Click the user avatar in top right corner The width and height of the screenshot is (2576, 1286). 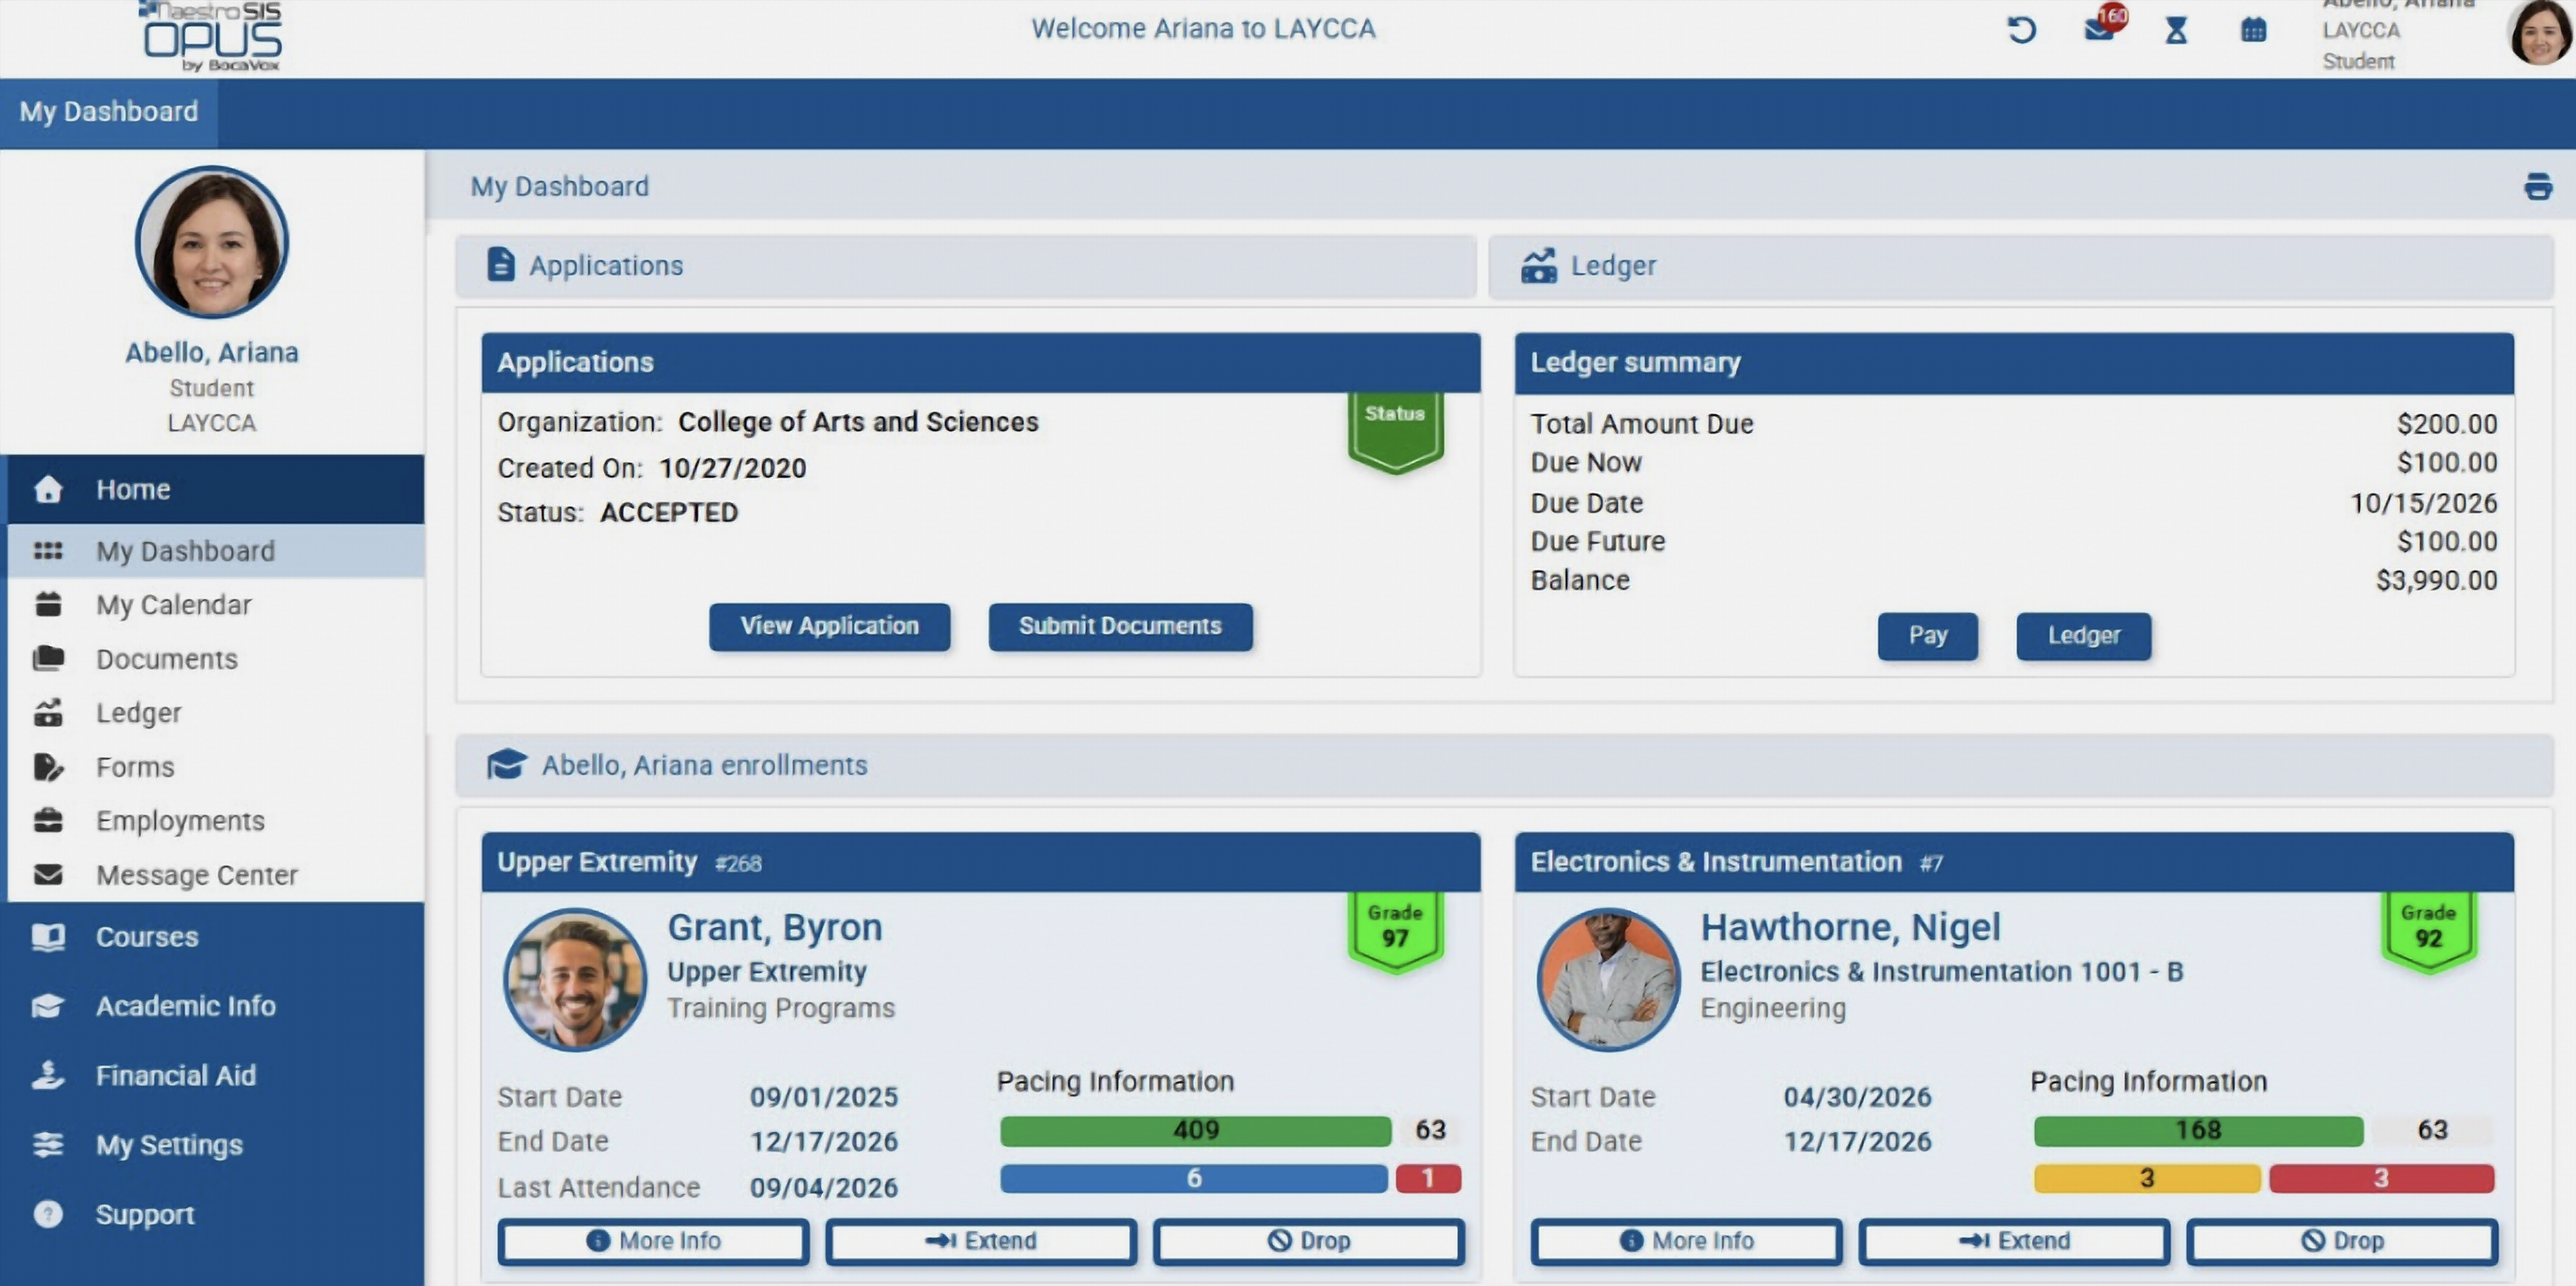(x=2541, y=32)
